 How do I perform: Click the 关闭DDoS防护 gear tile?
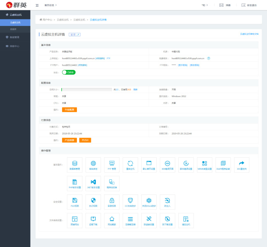point(149,202)
